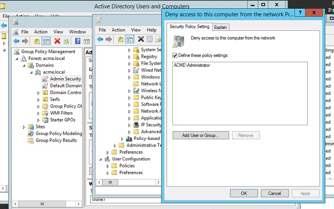Uncheck Define these policy settings

175,56
